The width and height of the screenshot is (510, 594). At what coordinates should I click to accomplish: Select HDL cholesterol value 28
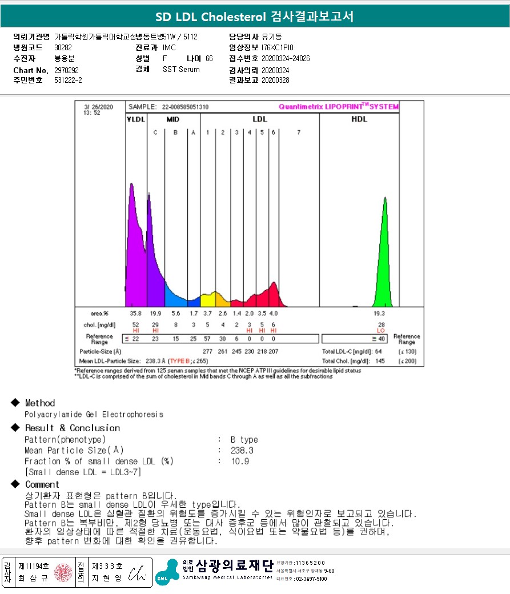click(381, 324)
